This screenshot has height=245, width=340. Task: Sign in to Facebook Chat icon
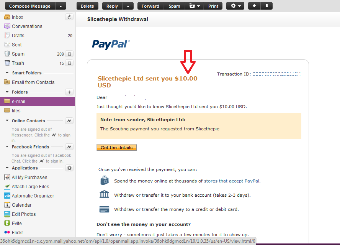[69, 147]
